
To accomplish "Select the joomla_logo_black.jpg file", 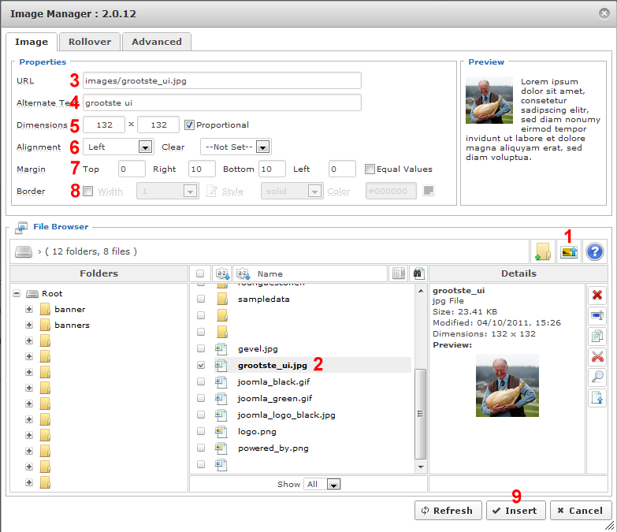I will click(x=287, y=415).
